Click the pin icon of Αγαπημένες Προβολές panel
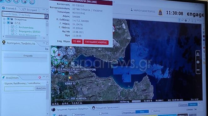 tap(4, 43)
